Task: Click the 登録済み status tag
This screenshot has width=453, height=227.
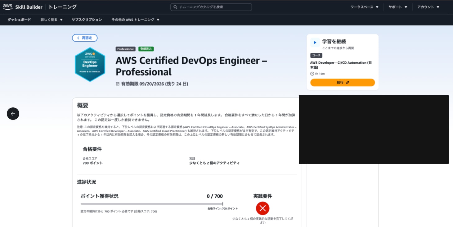Action: click(x=146, y=49)
